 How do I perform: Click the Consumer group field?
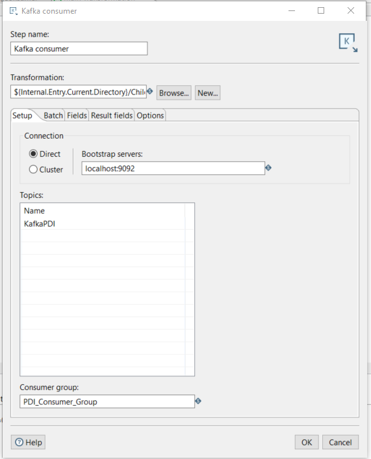107,401
